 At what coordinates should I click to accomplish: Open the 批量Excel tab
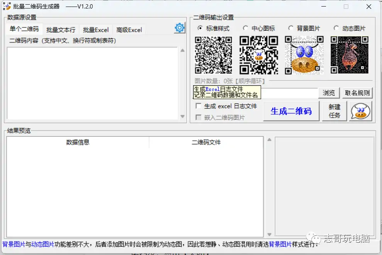tap(96, 30)
